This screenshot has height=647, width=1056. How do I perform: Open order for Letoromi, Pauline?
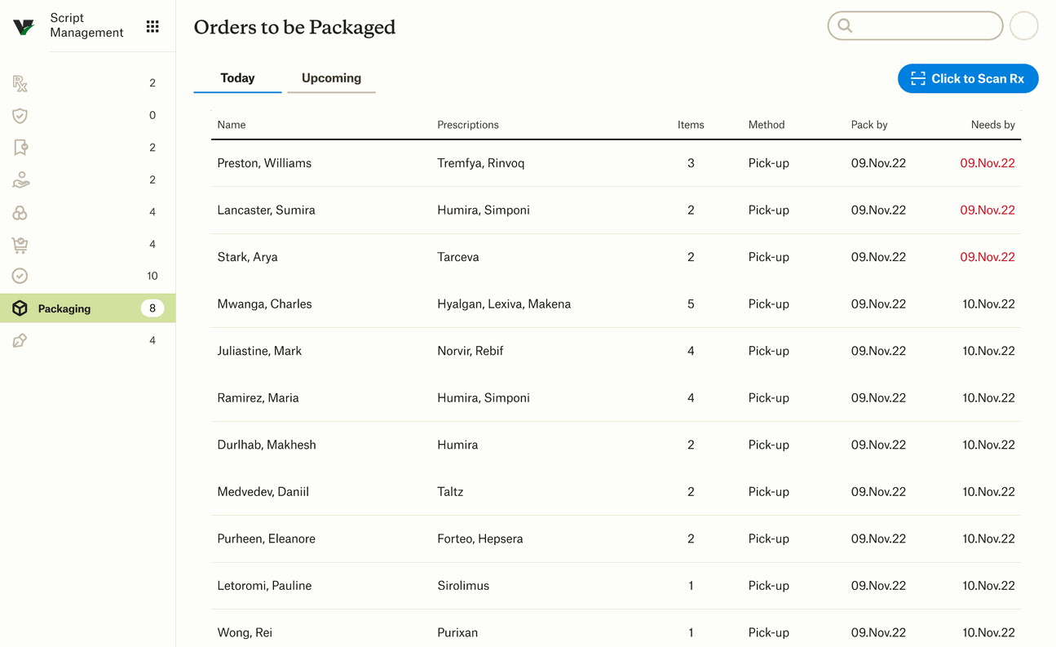[x=616, y=586]
